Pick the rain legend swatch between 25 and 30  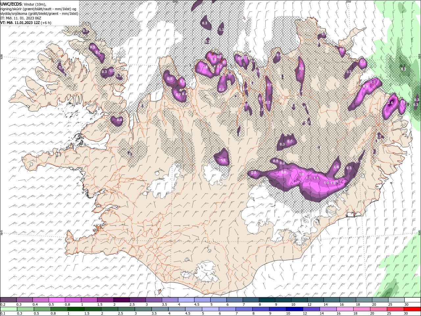tap(395, 309)
